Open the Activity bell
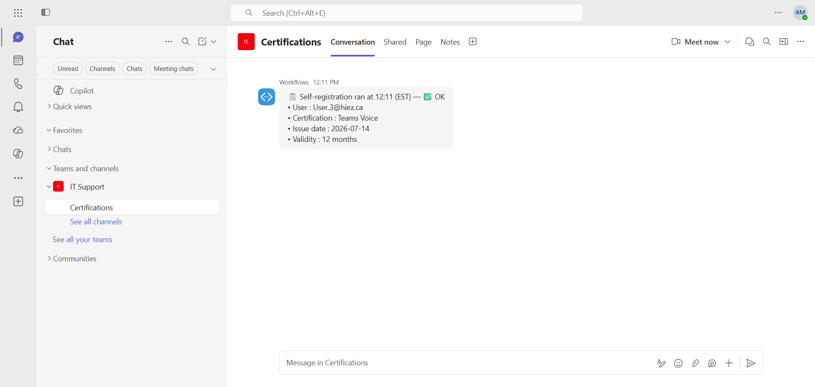 [x=18, y=107]
